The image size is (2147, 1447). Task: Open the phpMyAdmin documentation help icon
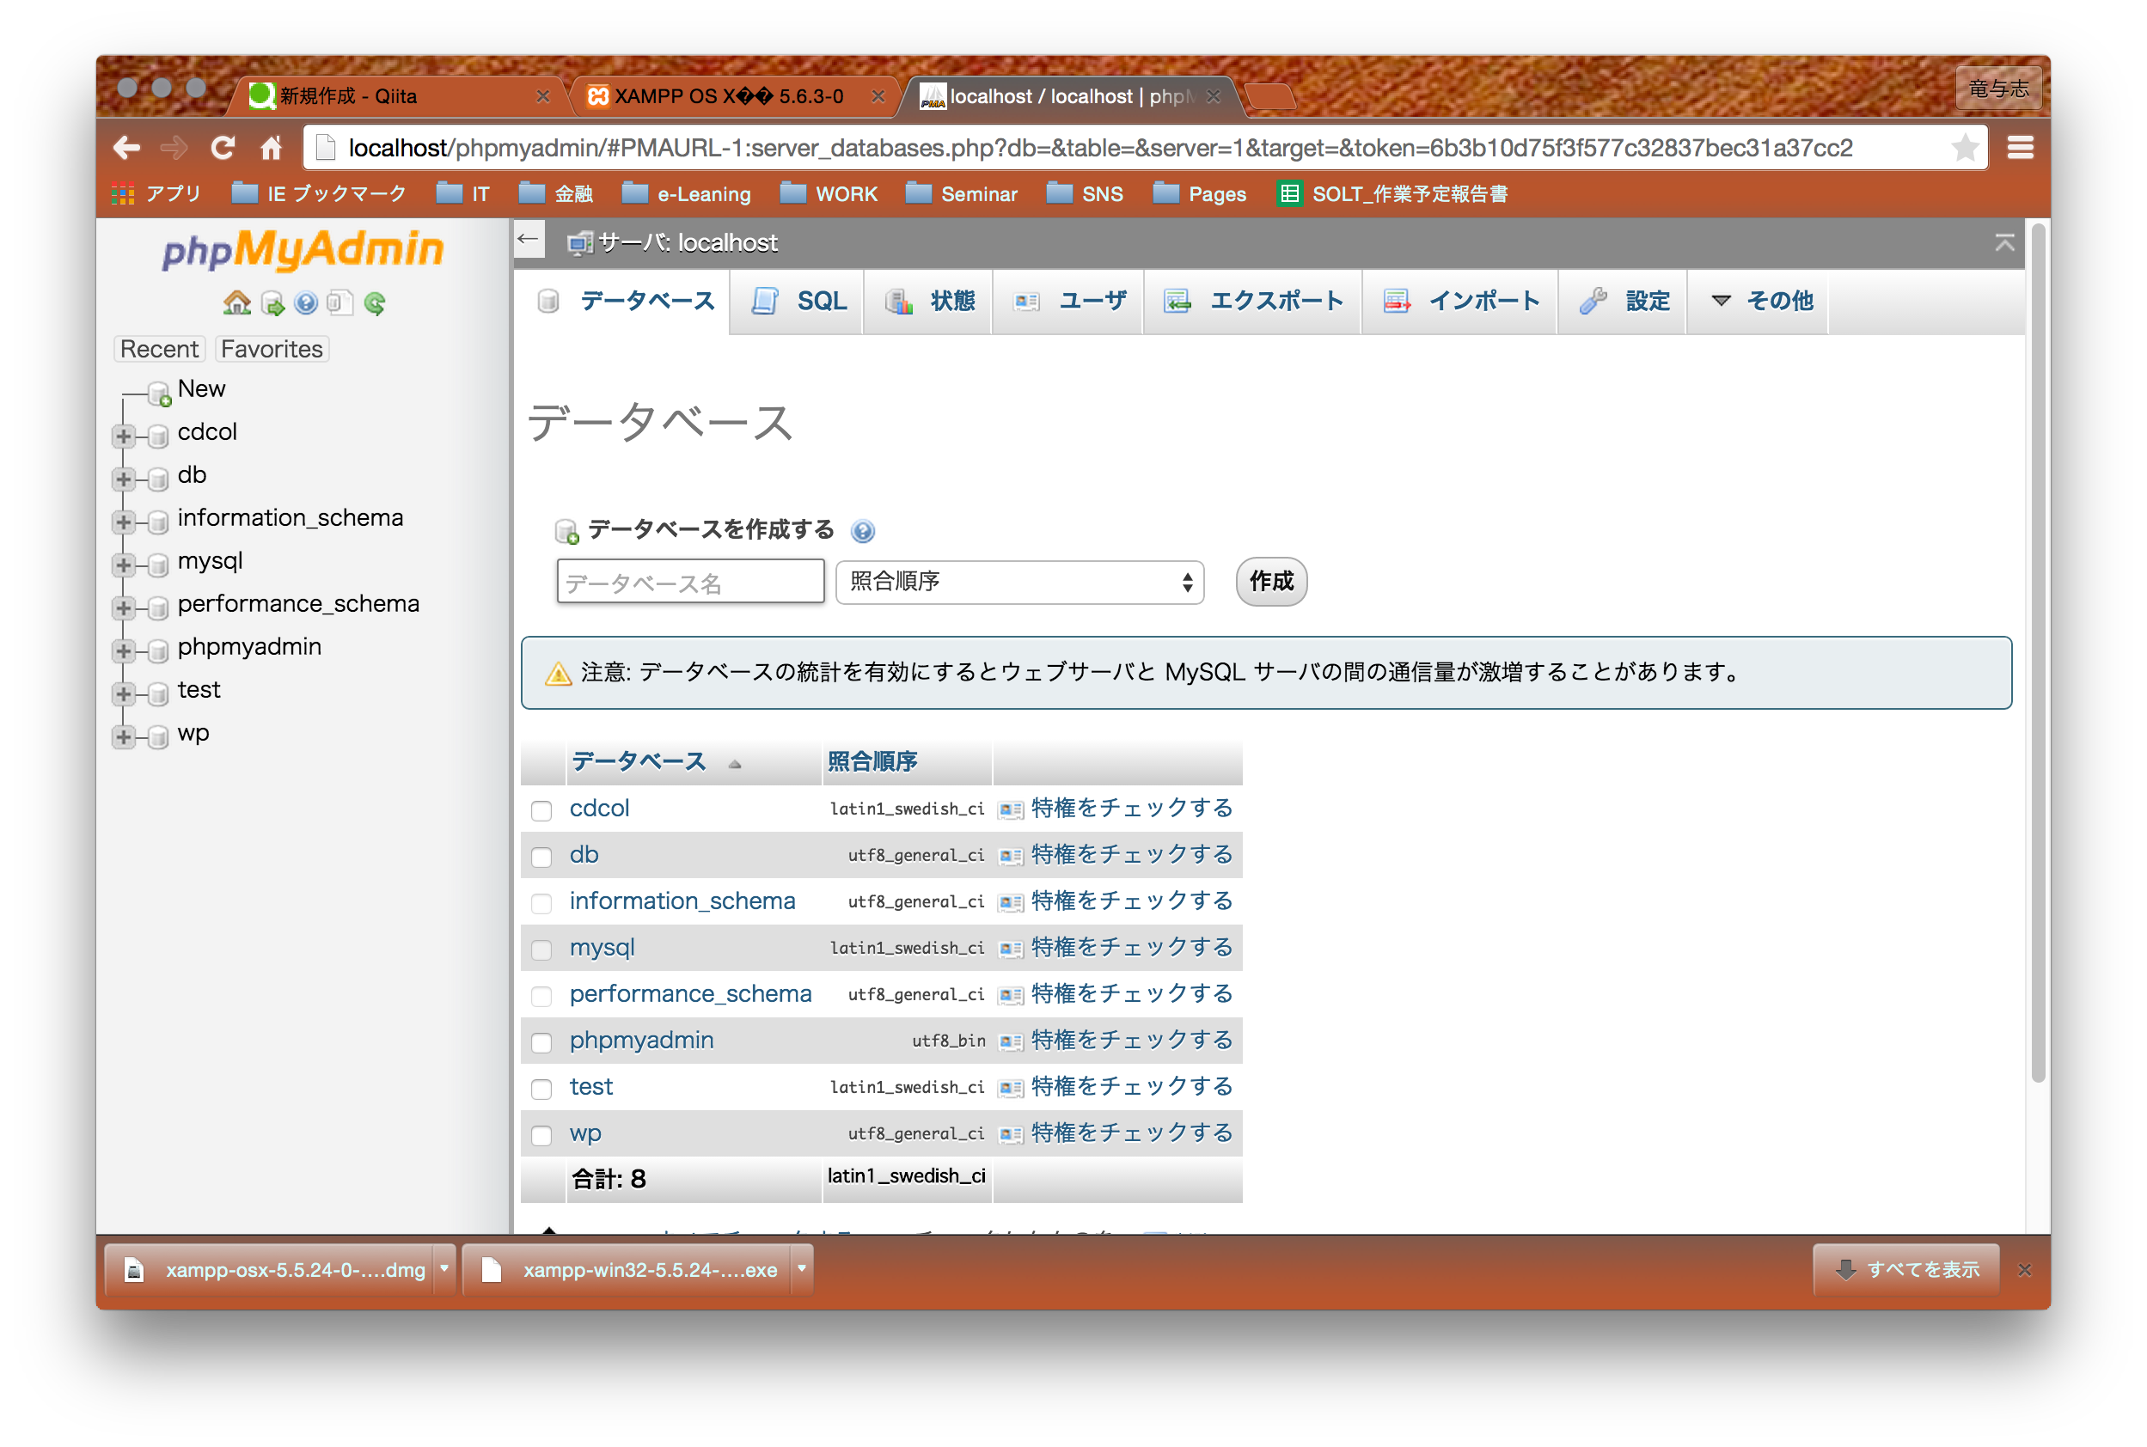305,302
